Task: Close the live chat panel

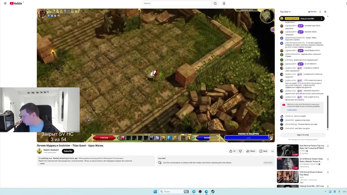Action: pos(325,12)
